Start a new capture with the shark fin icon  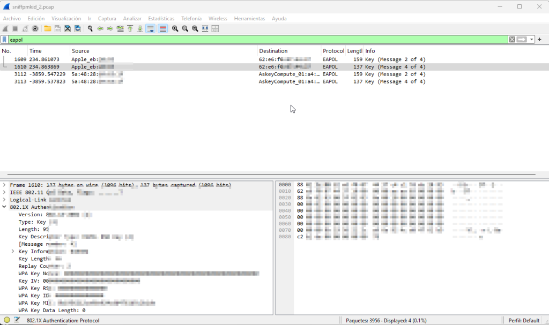point(5,28)
